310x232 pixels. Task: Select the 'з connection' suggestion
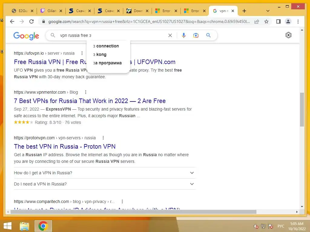[108, 46]
